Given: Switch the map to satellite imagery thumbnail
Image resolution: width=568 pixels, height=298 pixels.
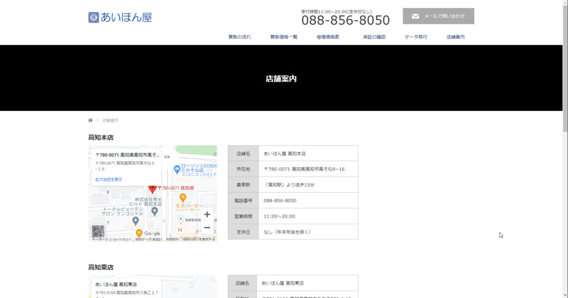Looking at the screenshot, I should (x=98, y=231).
